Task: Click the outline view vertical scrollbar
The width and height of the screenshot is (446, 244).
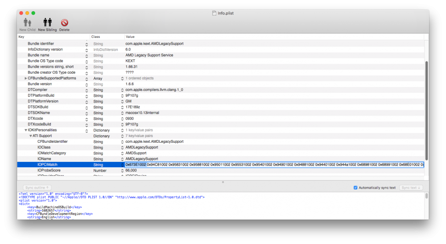Action: coord(426,110)
